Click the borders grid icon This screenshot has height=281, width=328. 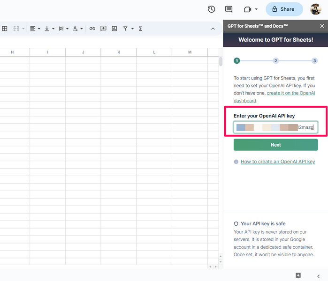(5, 29)
